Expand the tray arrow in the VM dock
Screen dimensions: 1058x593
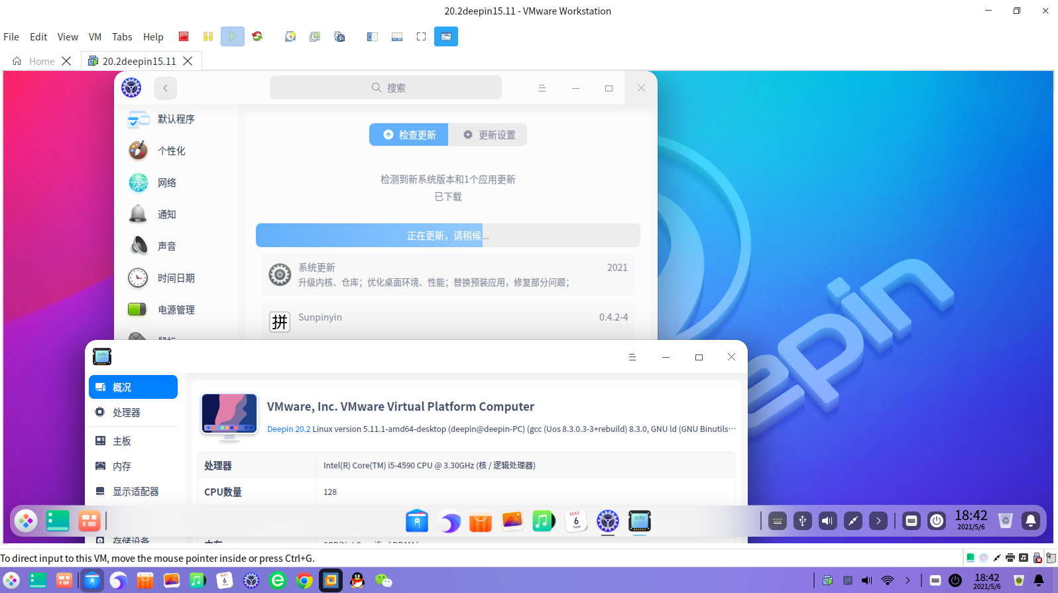[x=878, y=521]
